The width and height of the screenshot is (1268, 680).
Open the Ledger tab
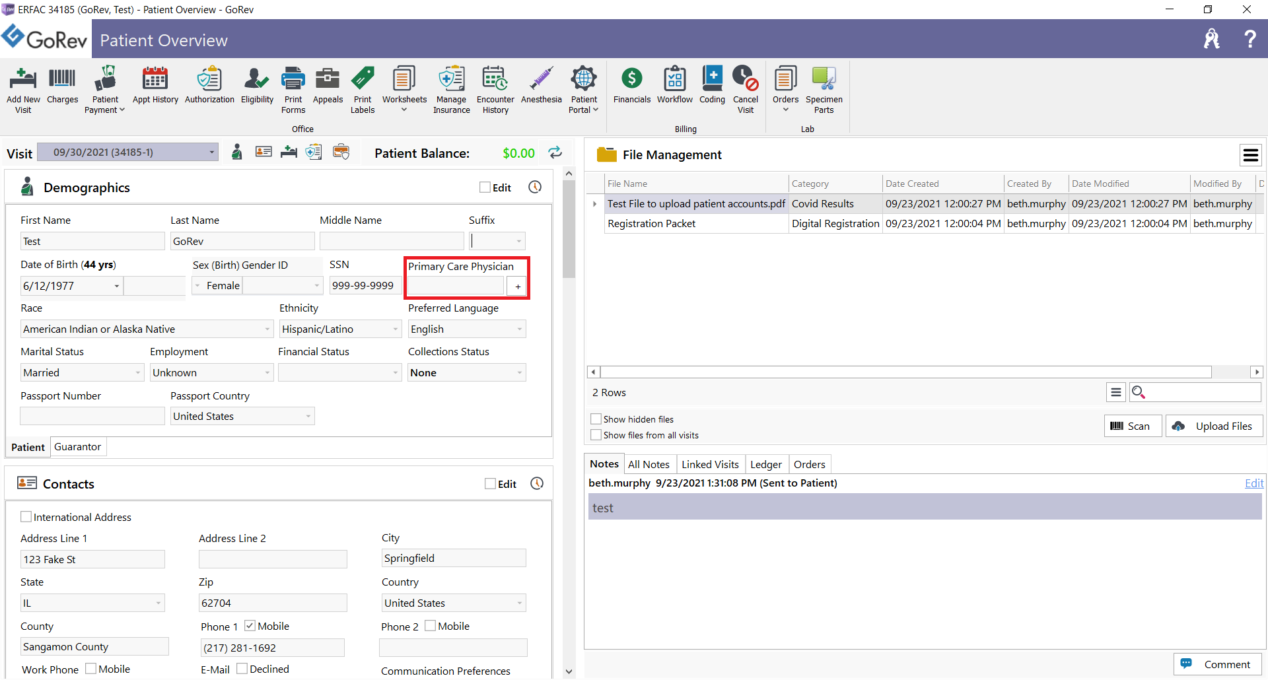pos(766,464)
